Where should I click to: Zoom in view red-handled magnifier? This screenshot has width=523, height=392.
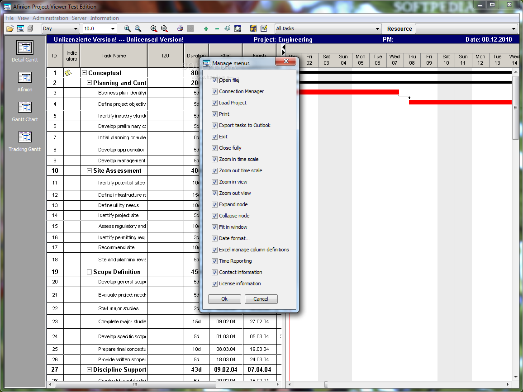point(154,28)
